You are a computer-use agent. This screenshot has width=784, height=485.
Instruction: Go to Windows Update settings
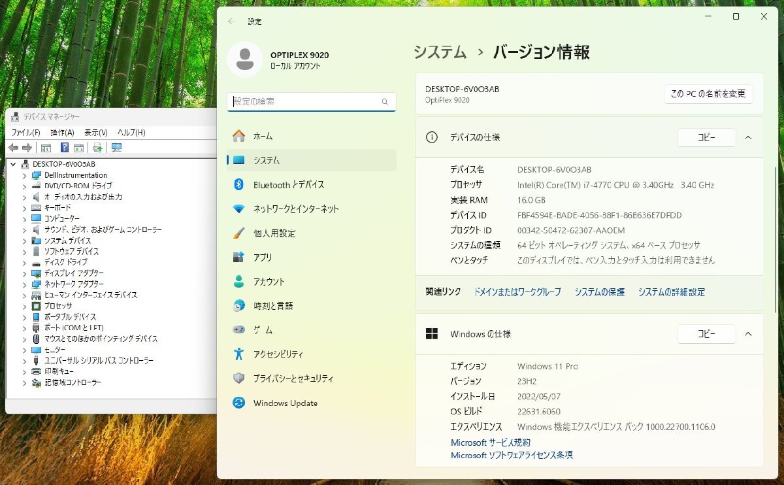point(285,403)
